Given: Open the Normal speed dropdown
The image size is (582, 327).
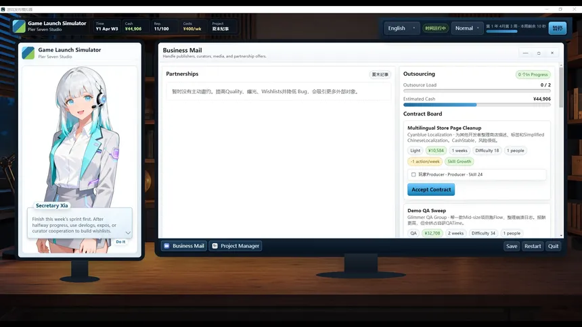Looking at the screenshot, I should click(468, 28).
